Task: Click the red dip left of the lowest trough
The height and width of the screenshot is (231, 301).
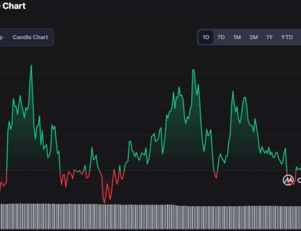Action: pos(66,186)
